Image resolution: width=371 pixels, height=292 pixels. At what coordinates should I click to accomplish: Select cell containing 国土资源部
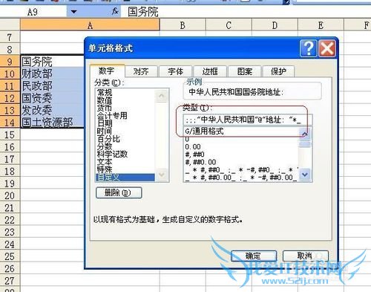[x=52, y=122]
